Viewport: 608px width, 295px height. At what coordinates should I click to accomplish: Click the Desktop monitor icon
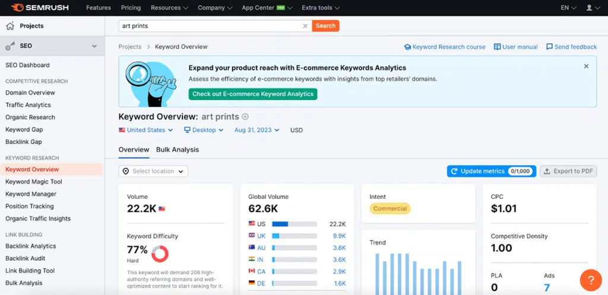(187, 130)
